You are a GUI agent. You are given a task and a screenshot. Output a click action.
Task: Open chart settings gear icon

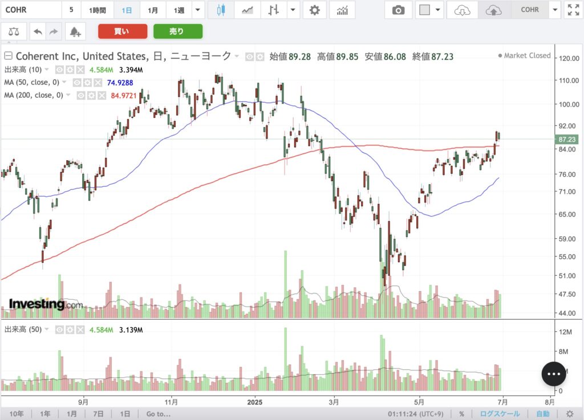pyautogui.click(x=315, y=10)
